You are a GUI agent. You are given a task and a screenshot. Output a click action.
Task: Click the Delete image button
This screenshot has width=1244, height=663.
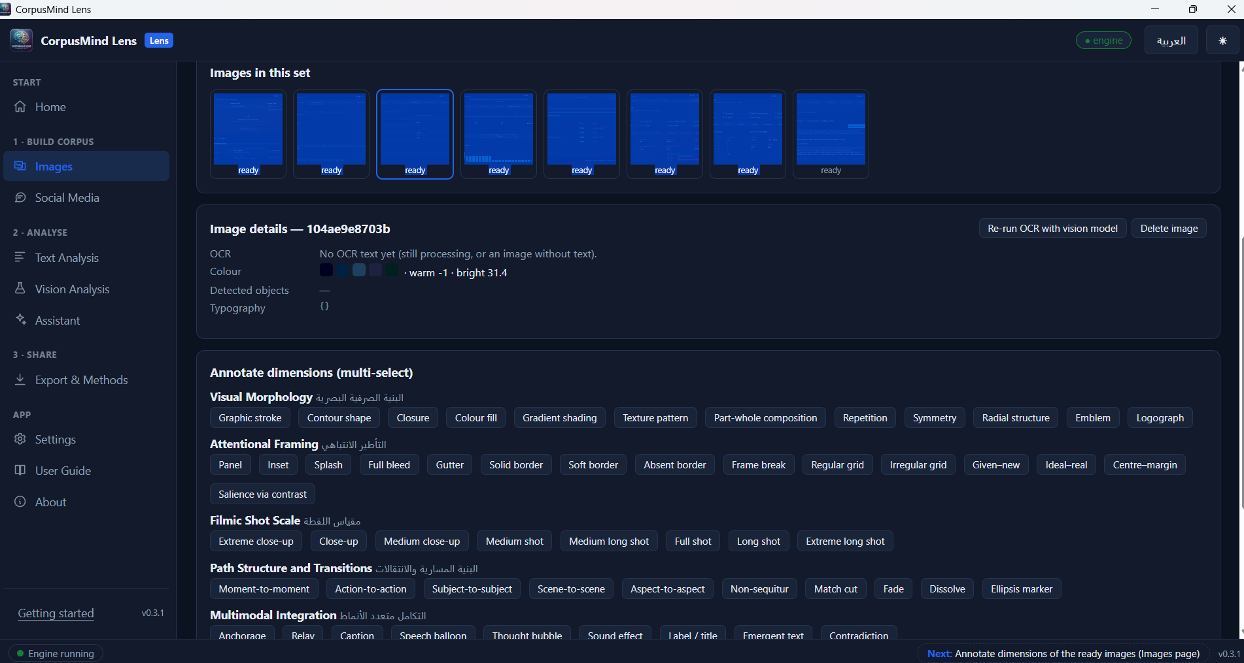click(1169, 229)
